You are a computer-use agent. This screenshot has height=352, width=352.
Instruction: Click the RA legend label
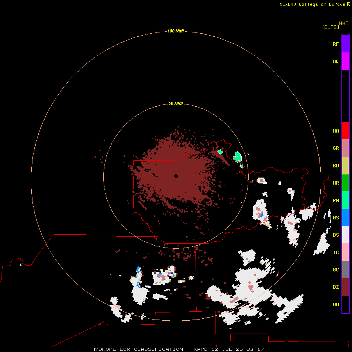[336, 200]
